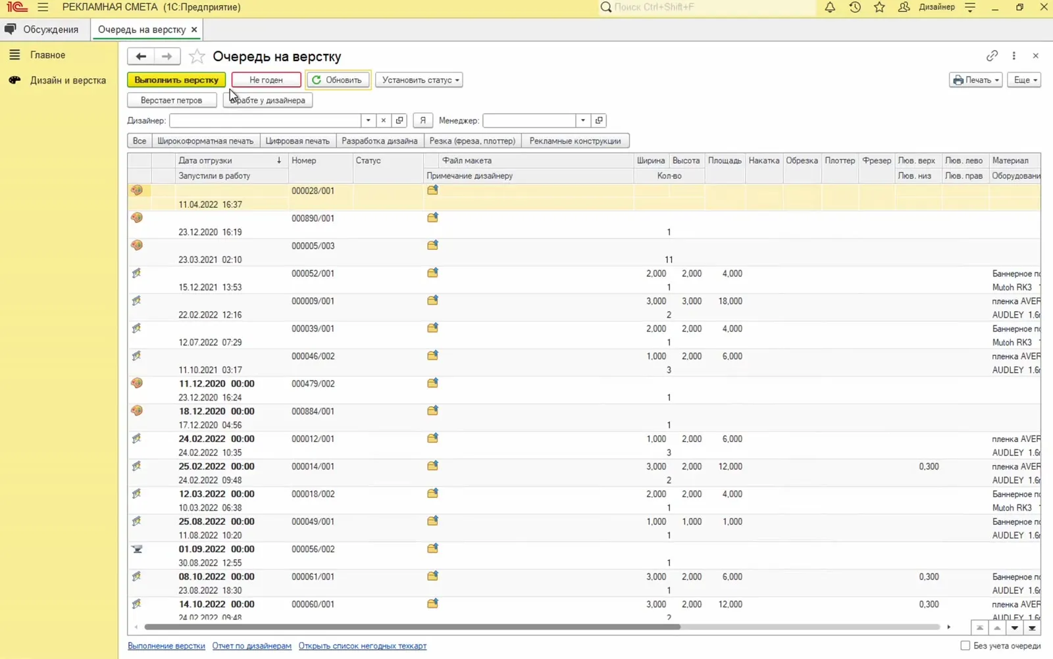Select the Рекламные конструкции filter tab
1053x659 pixels.
[575, 141]
